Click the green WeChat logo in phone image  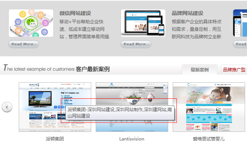coord(31,23)
